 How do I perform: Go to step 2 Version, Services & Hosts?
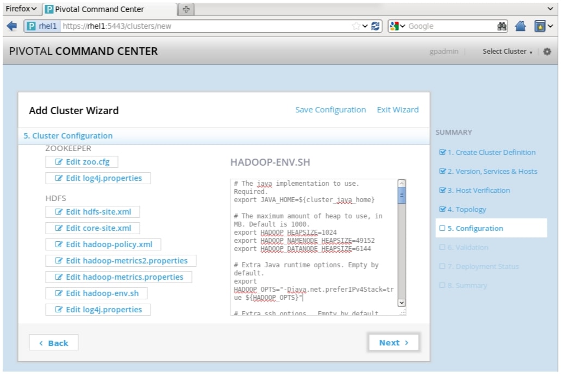[x=488, y=171]
